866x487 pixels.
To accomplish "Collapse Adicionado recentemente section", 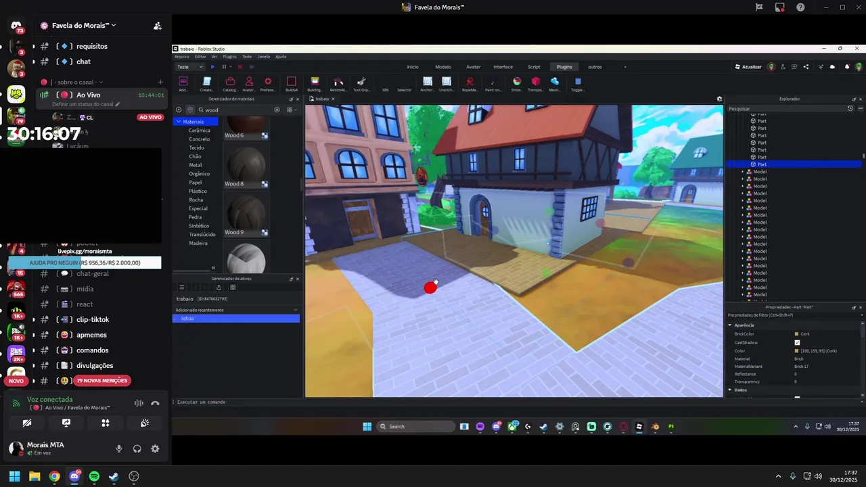I will 295,310.
